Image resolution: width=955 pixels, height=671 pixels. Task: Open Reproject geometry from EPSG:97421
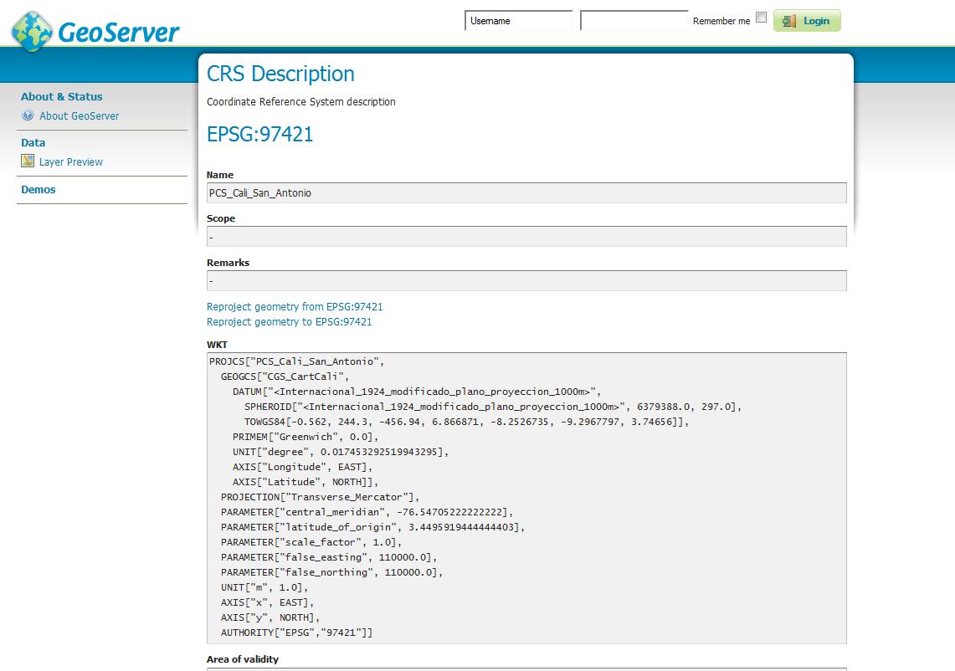point(295,307)
